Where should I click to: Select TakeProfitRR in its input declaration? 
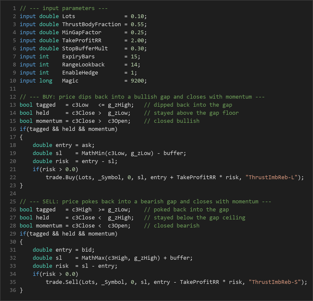(x=82, y=41)
